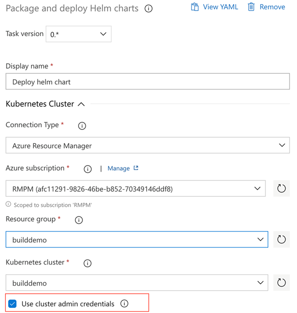Image resolution: width=297 pixels, height=313 pixels.
Task: Click the View YAML button
Action: pyautogui.click(x=215, y=7)
